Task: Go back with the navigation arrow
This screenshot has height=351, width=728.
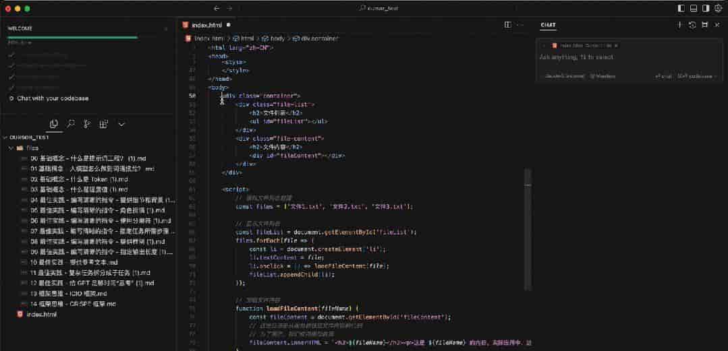Action: pos(217,8)
